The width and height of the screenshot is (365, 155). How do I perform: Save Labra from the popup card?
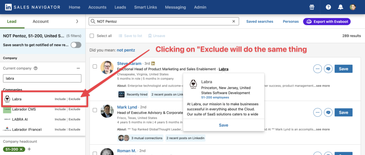(223, 125)
